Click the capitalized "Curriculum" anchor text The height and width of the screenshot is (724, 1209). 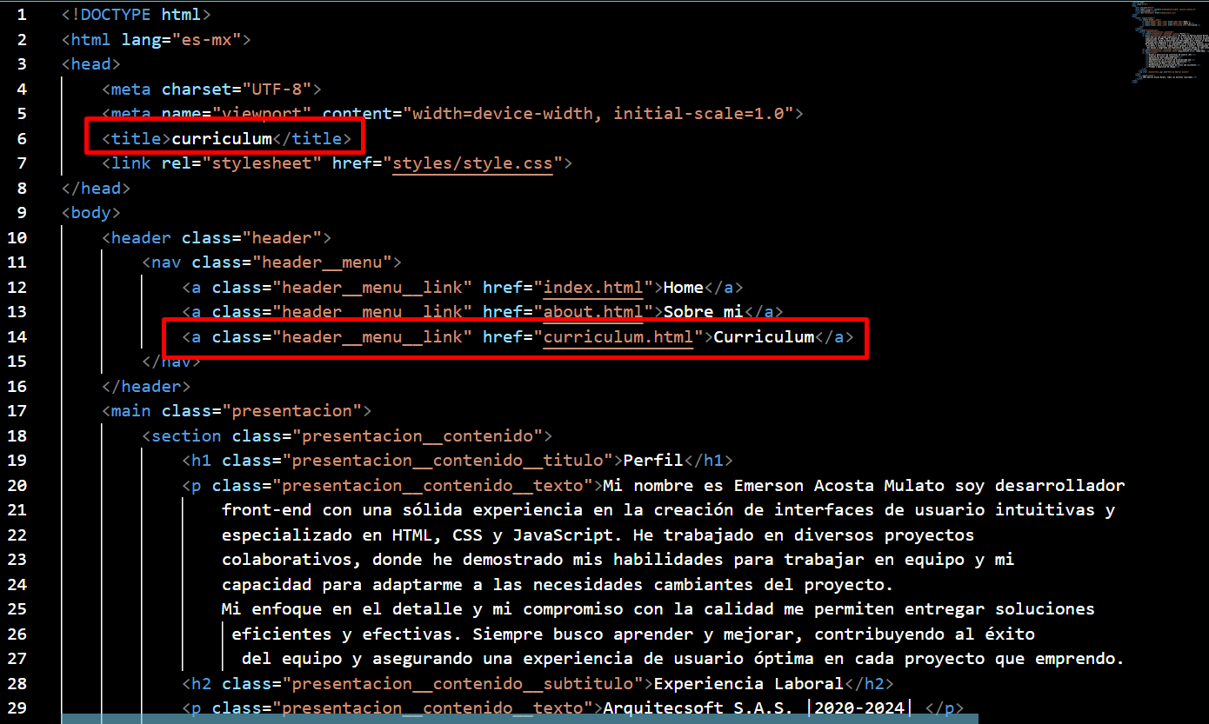(x=764, y=336)
